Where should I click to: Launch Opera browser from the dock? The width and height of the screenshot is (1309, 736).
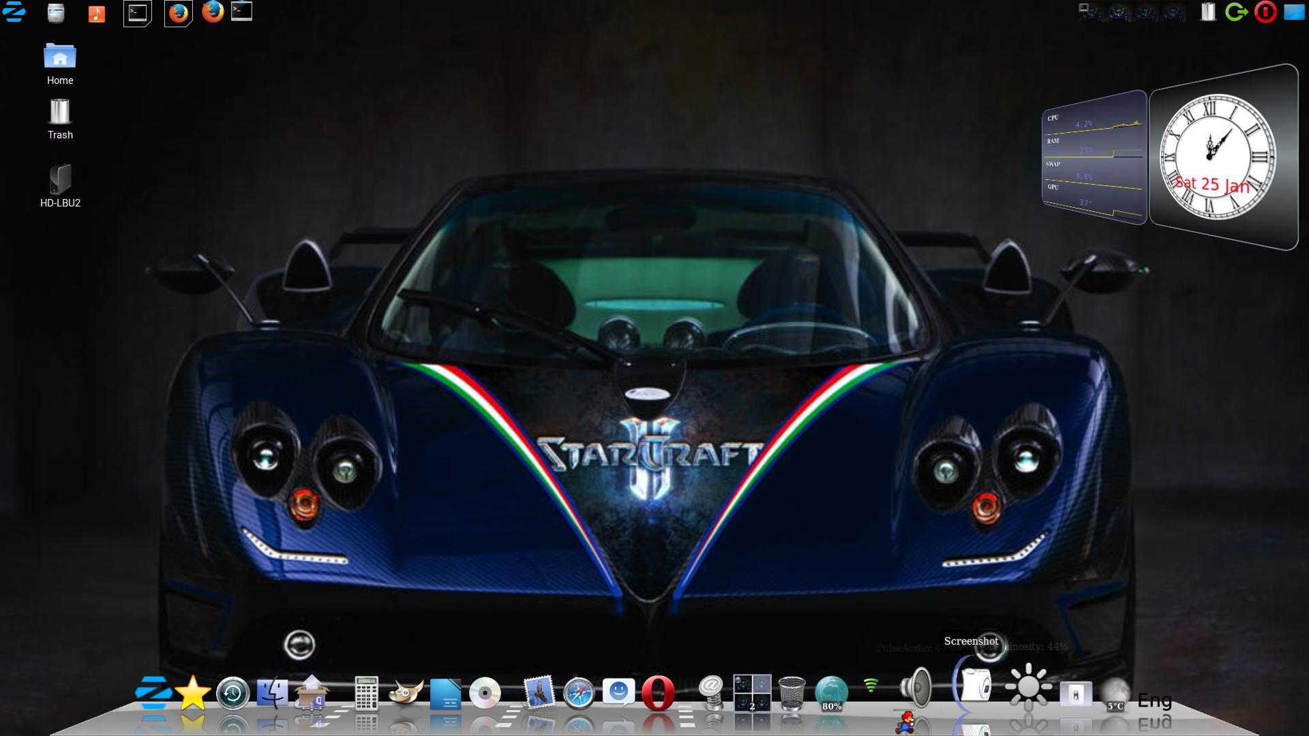coord(658,694)
